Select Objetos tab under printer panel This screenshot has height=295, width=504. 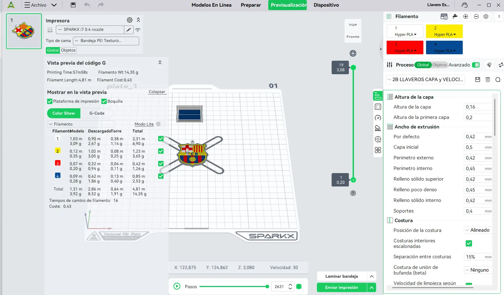68,50
